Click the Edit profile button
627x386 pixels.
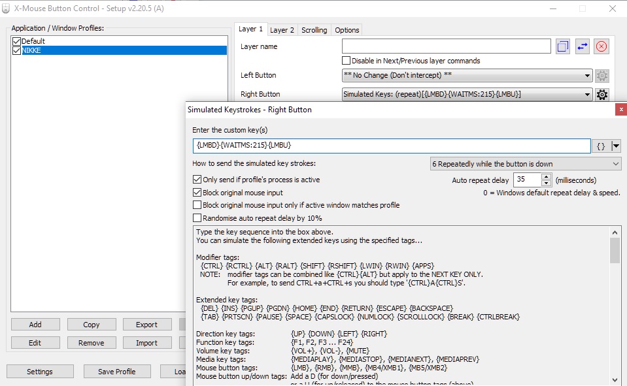tap(35, 343)
